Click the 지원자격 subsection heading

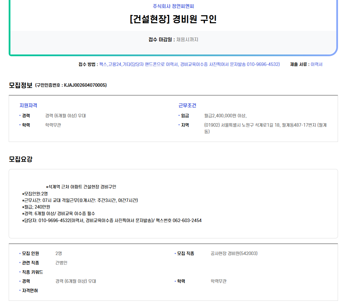point(28,105)
